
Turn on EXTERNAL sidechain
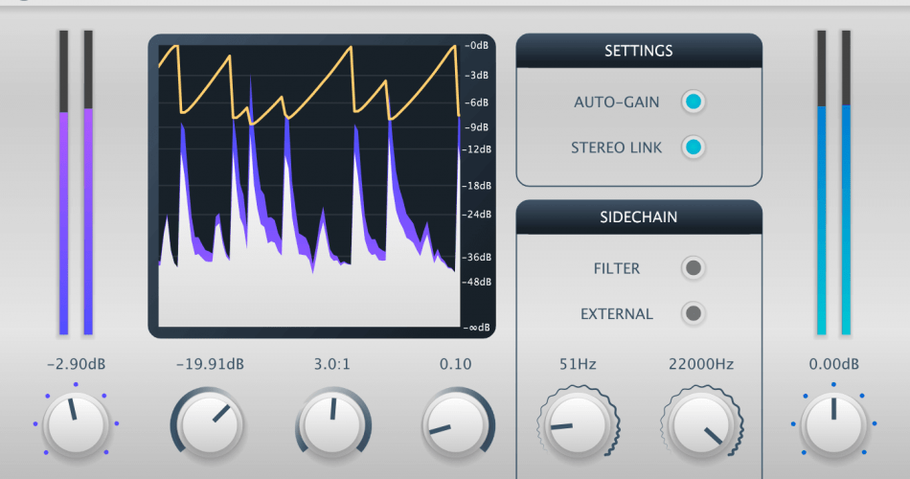693,313
